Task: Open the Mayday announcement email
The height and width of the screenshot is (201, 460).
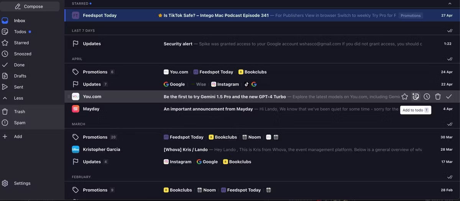Action: pos(262,109)
